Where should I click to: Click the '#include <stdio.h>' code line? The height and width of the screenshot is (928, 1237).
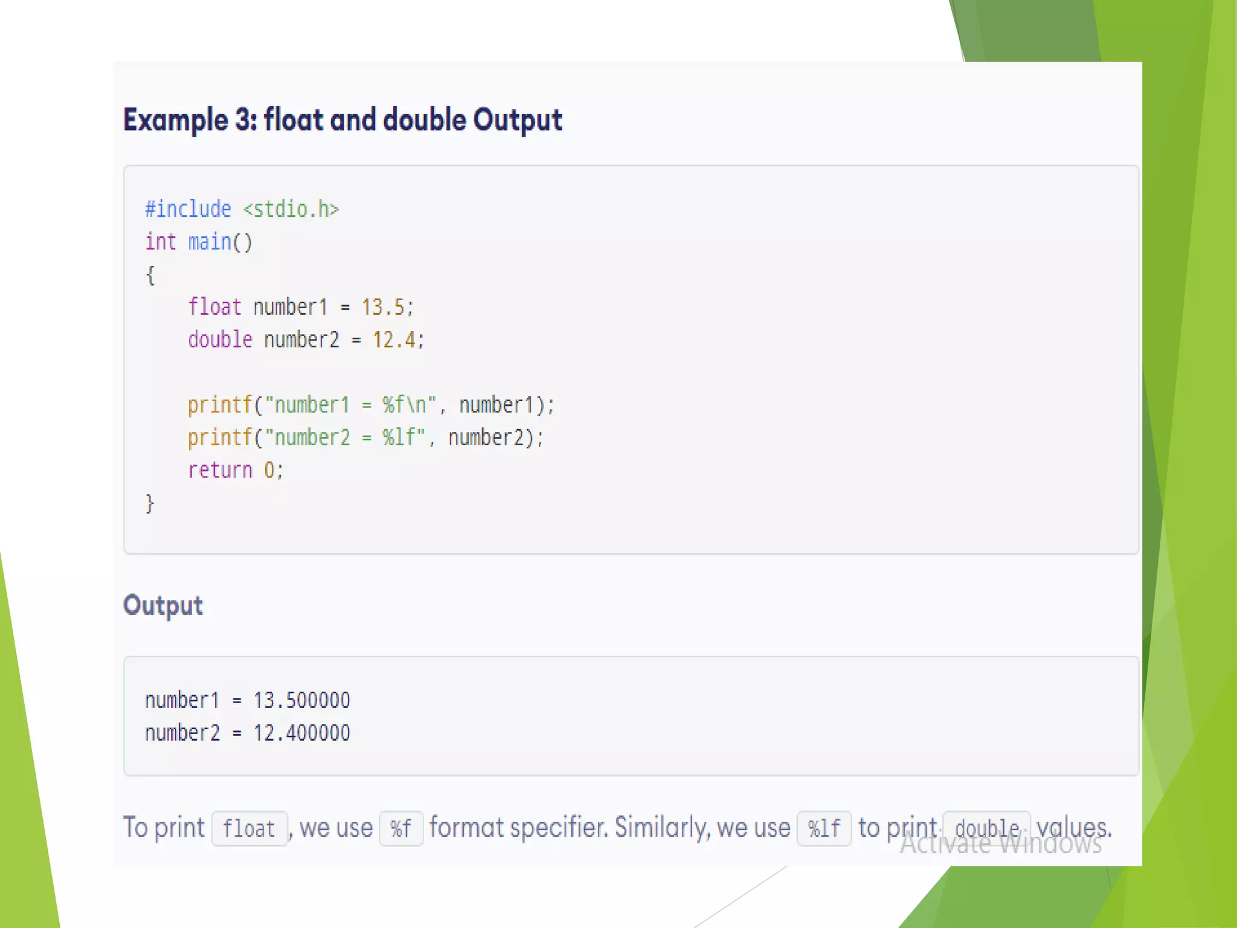point(242,209)
